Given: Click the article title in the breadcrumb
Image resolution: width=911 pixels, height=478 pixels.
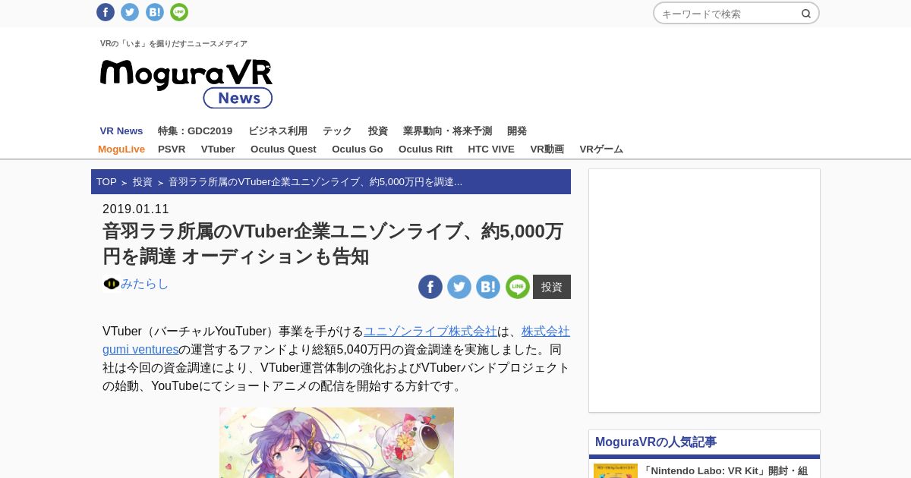Looking at the screenshot, I should pyautogui.click(x=315, y=182).
